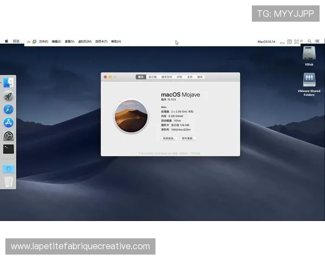Launch Launchpad rocket icon in dock

tap(8, 96)
